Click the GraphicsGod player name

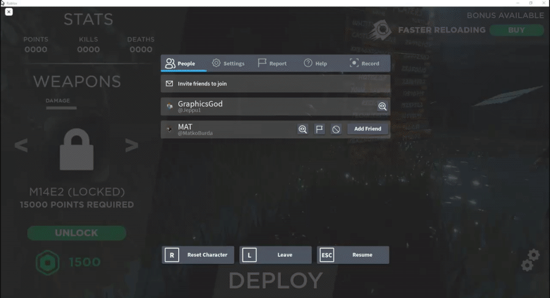tap(200, 104)
